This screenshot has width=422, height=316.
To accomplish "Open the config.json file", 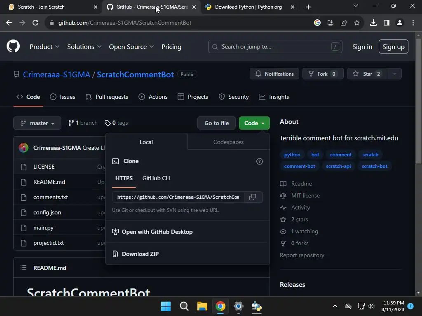I will pos(47,212).
